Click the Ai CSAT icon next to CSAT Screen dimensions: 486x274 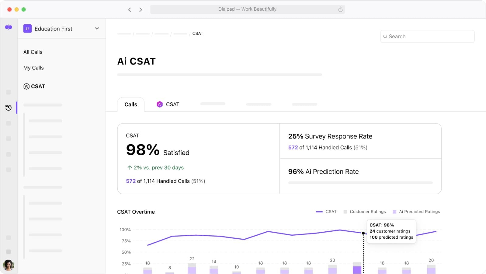(26, 86)
